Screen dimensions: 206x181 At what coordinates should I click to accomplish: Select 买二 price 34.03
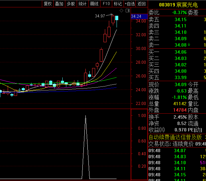(x=181, y=58)
